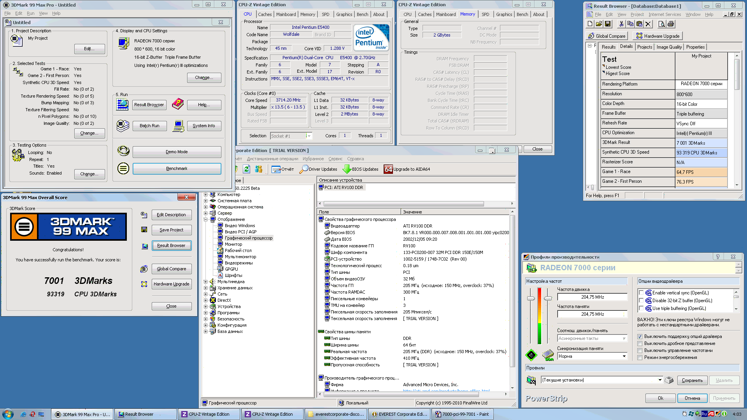
Task: Open Driver Updates in EVEREST toolbar
Action: click(318, 169)
